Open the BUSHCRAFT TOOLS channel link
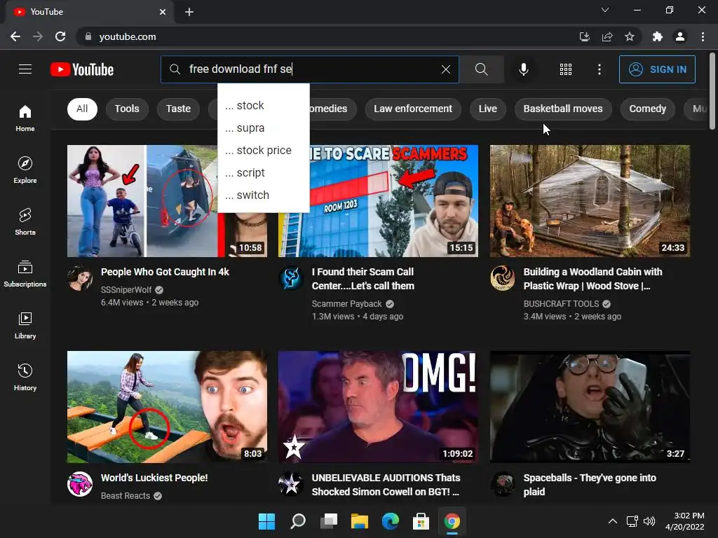The height and width of the screenshot is (538, 718). pyautogui.click(x=561, y=304)
